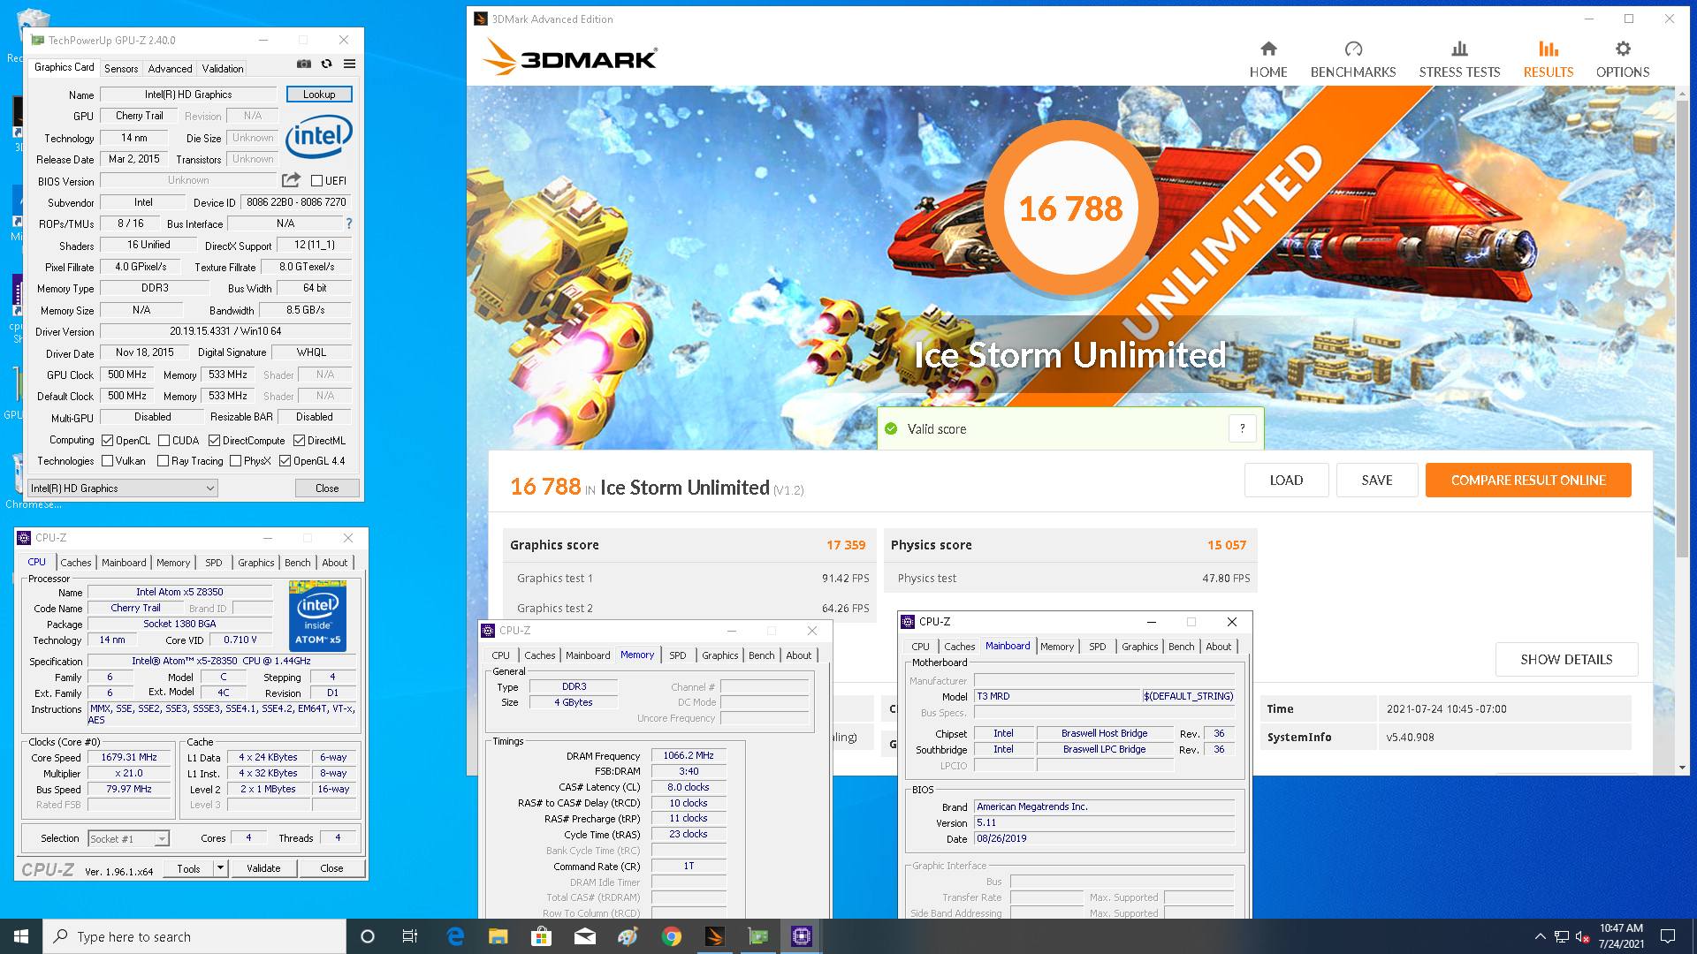Click the SAVE button in 3DMark
The width and height of the screenshot is (1697, 954).
pyautogui.click(x=1377, y=481)
